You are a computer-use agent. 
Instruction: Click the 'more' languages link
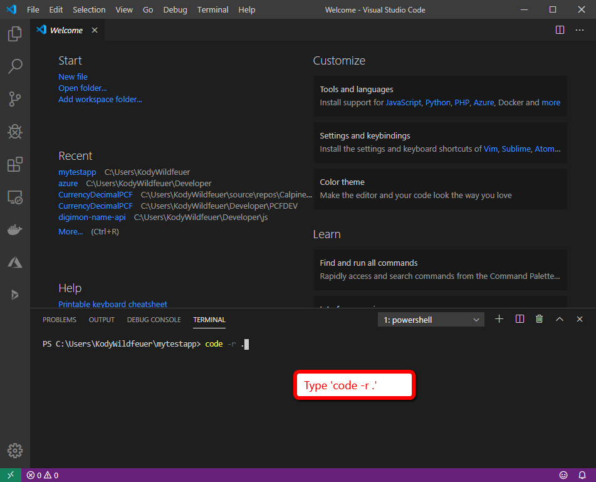point(551,103)
